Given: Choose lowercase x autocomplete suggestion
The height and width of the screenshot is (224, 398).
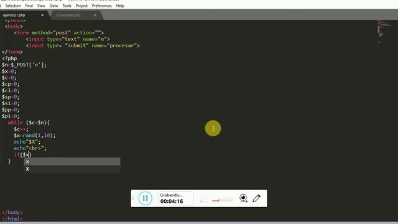Looking at the screenshot, I should 72,162.
